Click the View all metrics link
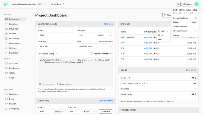The image size is (203, 115). [106, 101]
